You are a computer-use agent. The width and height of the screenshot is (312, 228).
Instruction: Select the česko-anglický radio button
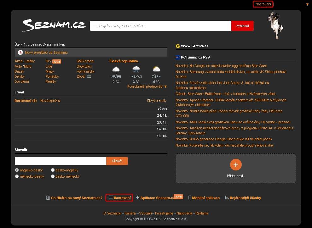pos(53,170)
